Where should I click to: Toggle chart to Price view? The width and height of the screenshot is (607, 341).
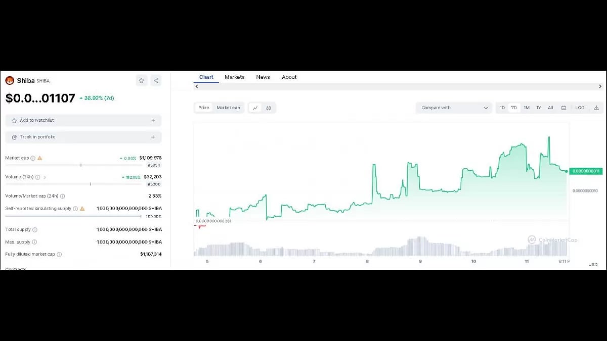[204, 108]
